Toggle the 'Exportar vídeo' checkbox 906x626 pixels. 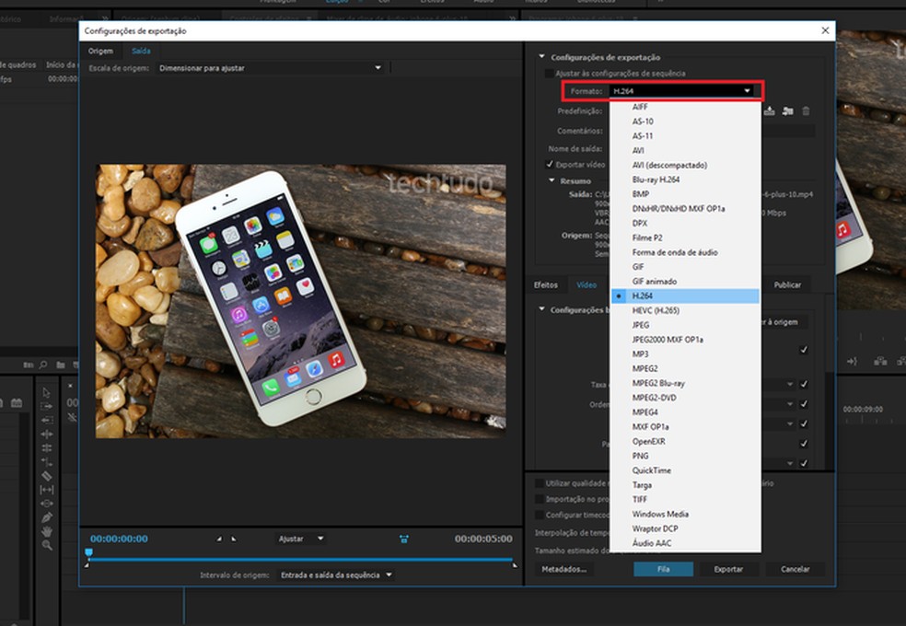549,165
